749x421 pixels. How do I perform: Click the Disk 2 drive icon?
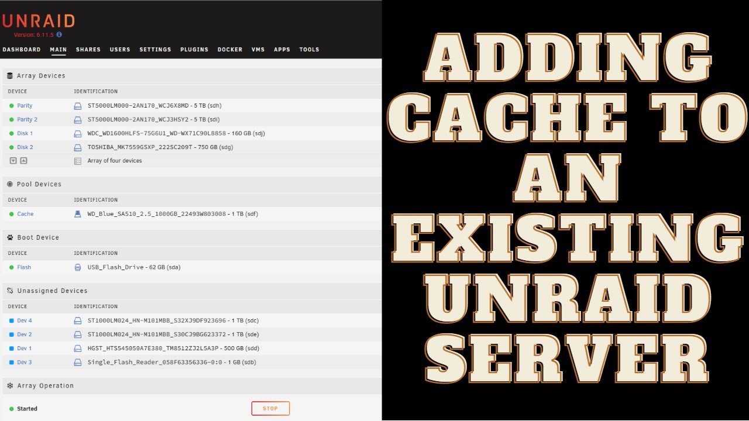(x=78, y=147)
